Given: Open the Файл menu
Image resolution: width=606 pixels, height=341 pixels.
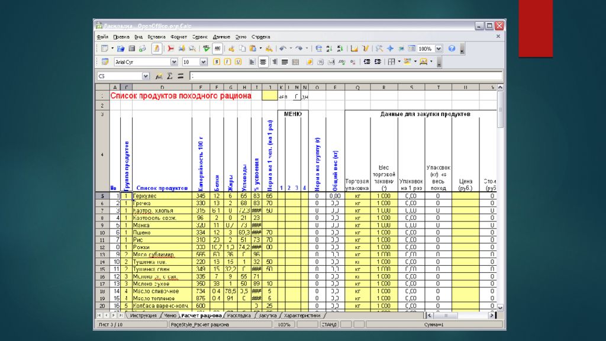Looking at the screenshot, I should tap(102, 37).
